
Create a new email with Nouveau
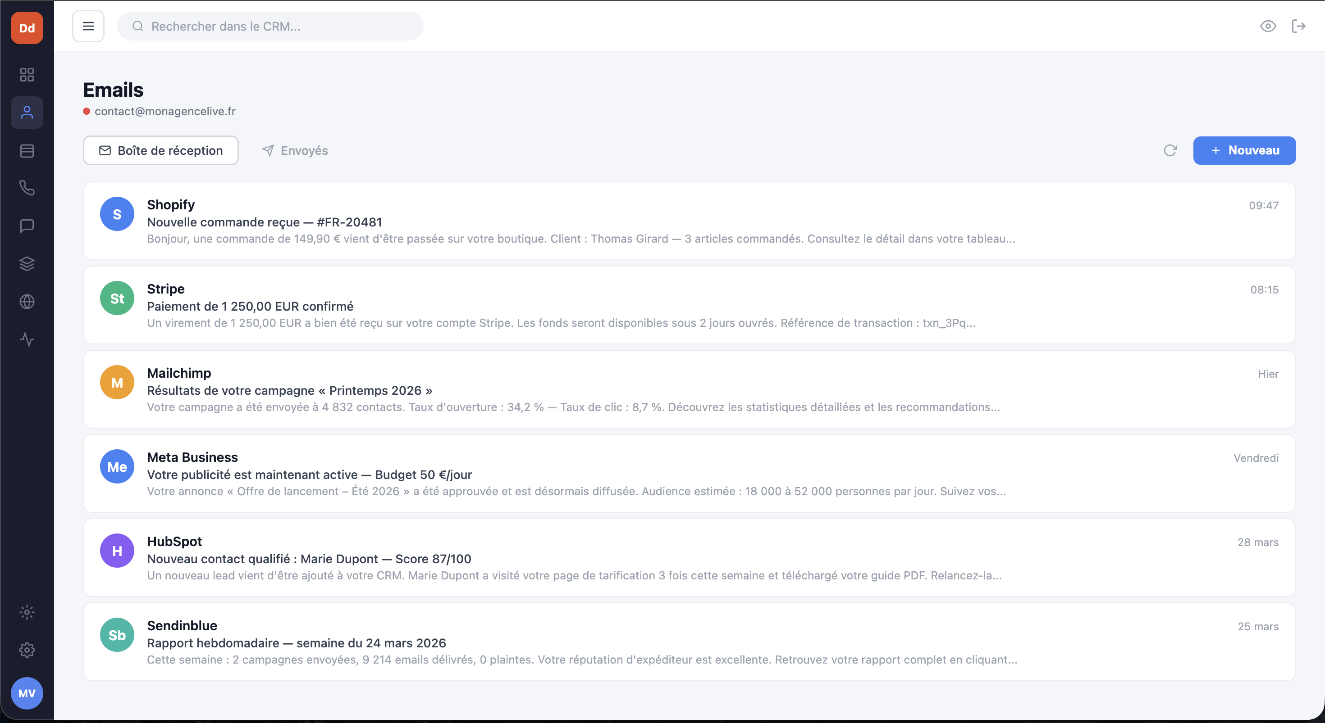pos(1244,150)
